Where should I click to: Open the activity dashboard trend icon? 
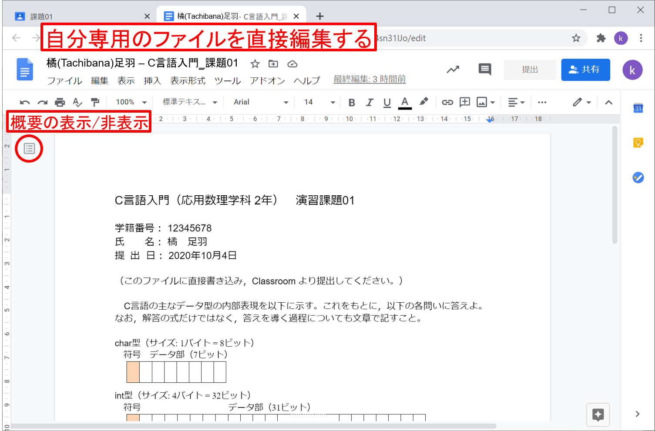pos(453,69)
